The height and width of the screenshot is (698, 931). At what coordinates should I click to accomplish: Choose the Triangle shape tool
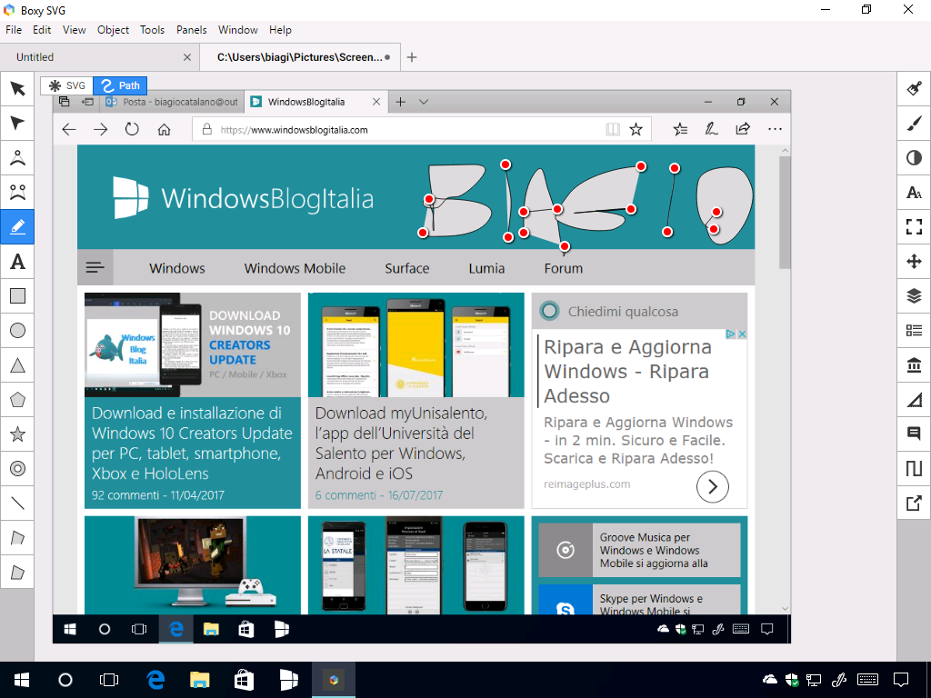[18, 365]
